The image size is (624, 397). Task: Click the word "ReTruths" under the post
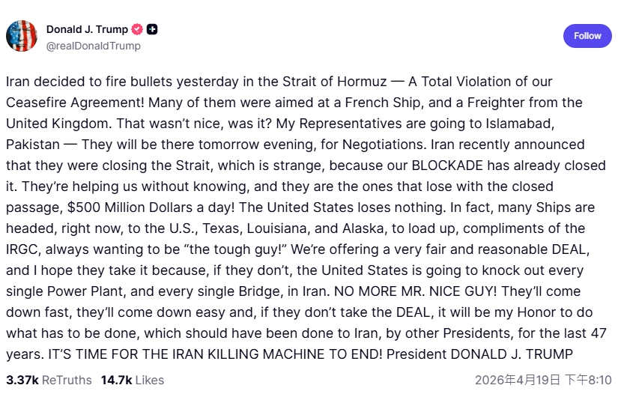click(68, 380)
